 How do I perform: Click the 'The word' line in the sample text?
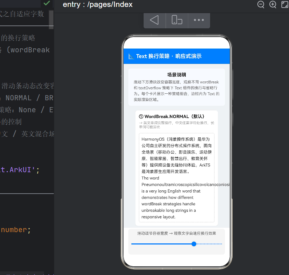pyautogui.click(x=150, y=178)
